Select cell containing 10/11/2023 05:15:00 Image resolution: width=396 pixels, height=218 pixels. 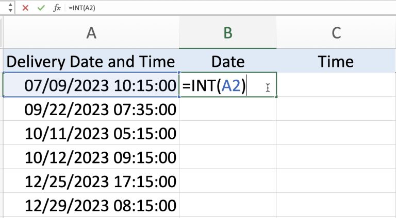pyautogui.click(x=90, y=133)
